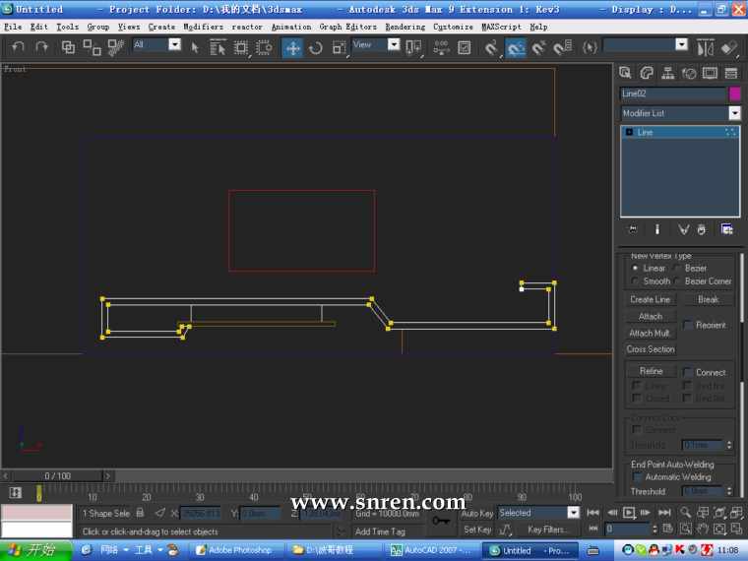Open the File menu
The width and height of the screenshot is (748, 561).
coord(13,27)
